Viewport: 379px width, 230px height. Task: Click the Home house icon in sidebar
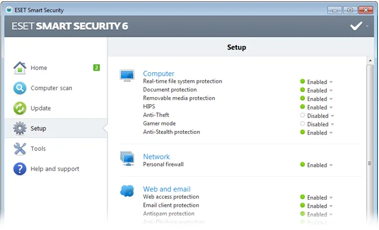[x=20, y=68]
